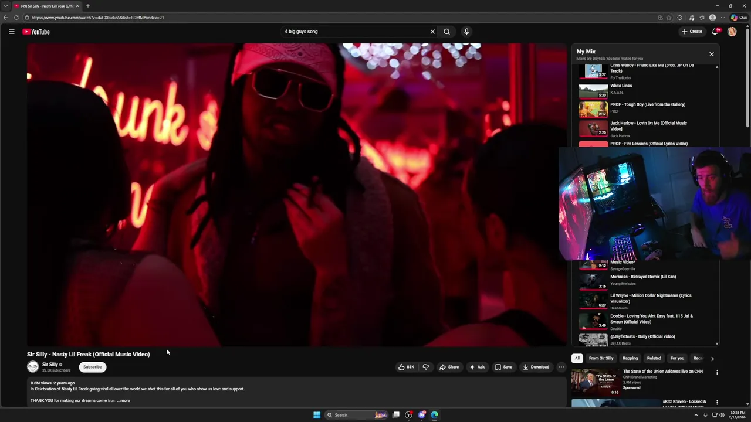Viewport: 751px width, 422px height.
Task: Open options for State of the Union video
Action: 716,372
